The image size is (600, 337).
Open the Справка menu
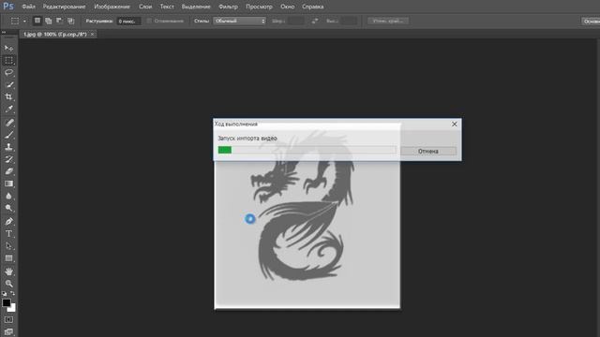tap(312, 7)
